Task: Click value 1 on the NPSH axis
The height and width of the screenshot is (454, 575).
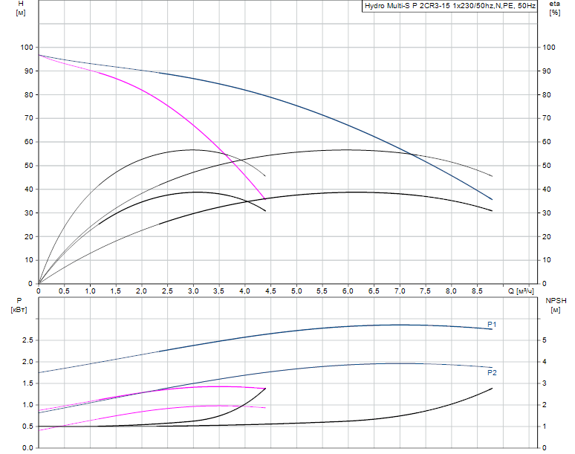Action: (x=545, y=427)
